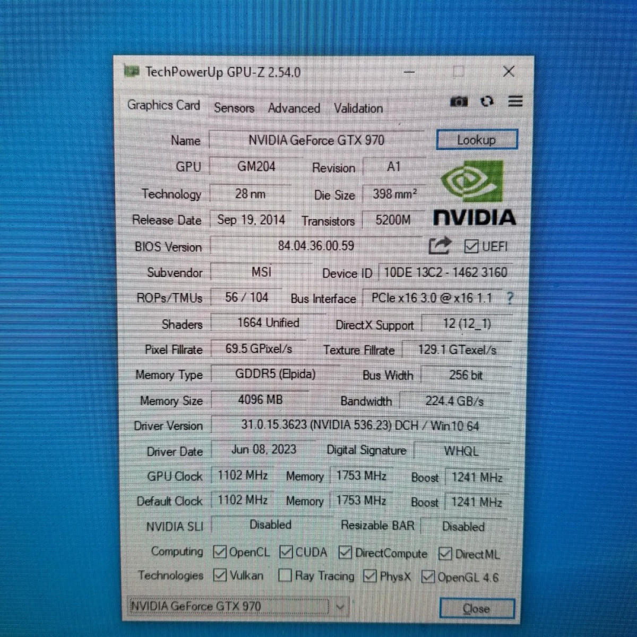Click the Default Clock row Memory 1753 MHz
Viewport: 637px width, 637px height.
[x=361, y=501]
